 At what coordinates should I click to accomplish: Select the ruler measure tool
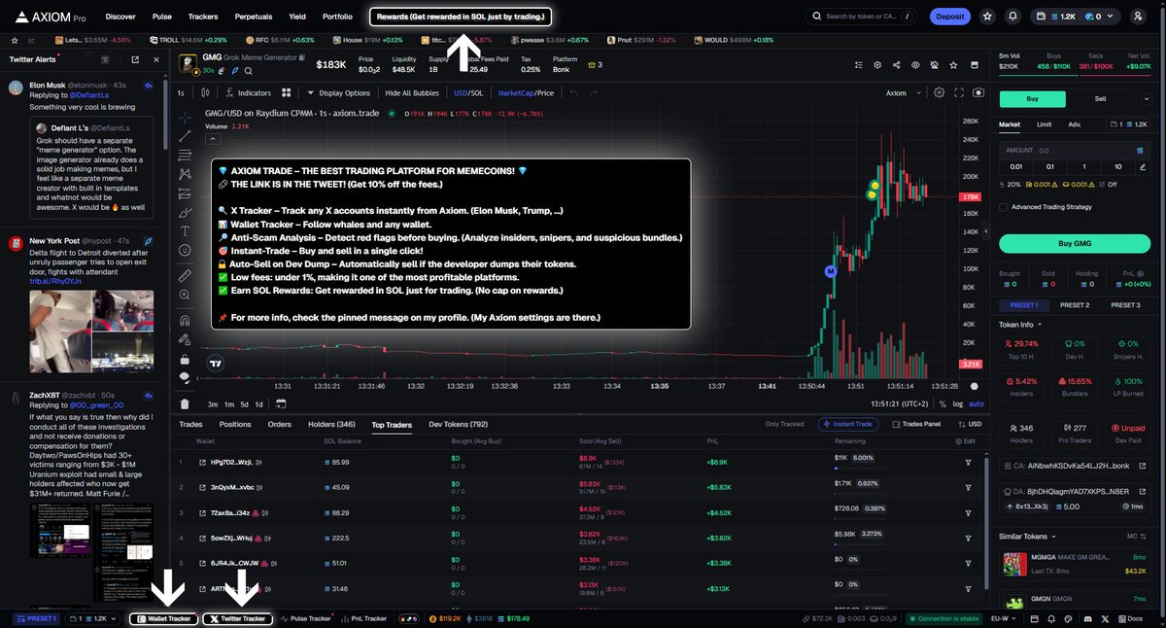pos(185,277)
